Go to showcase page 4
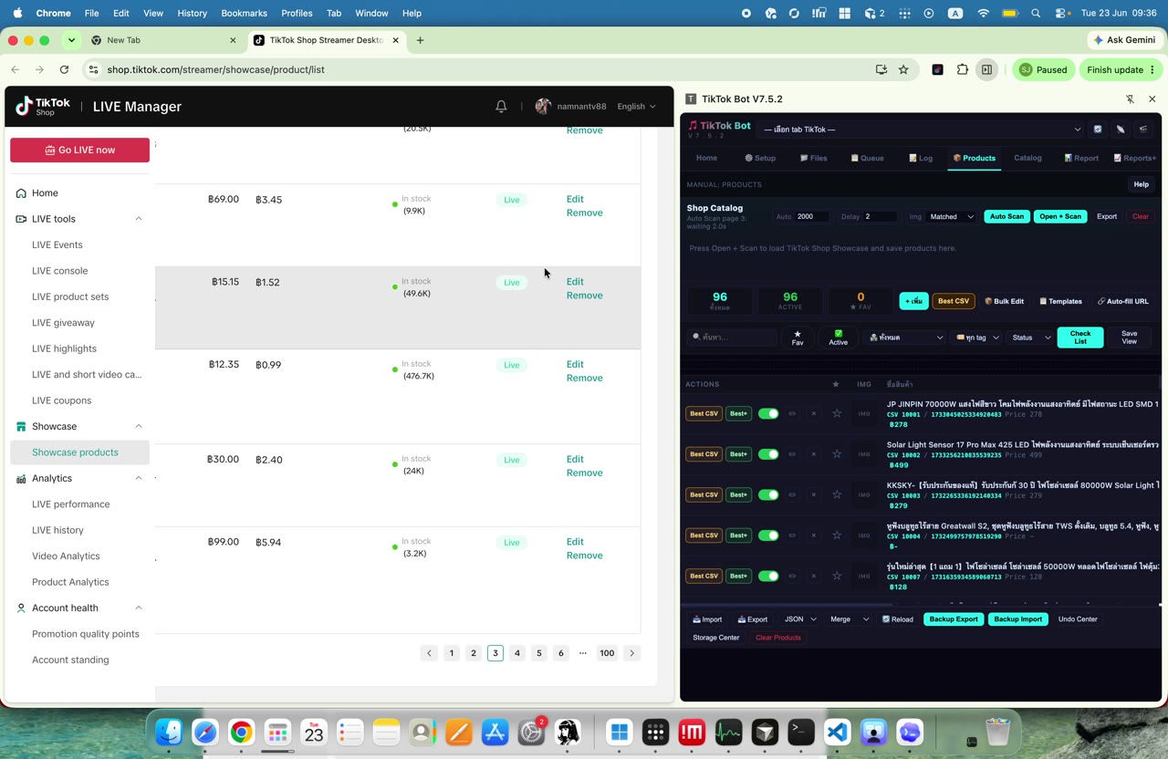This screenshot has width=1168, height=759. tap(517, 653)
